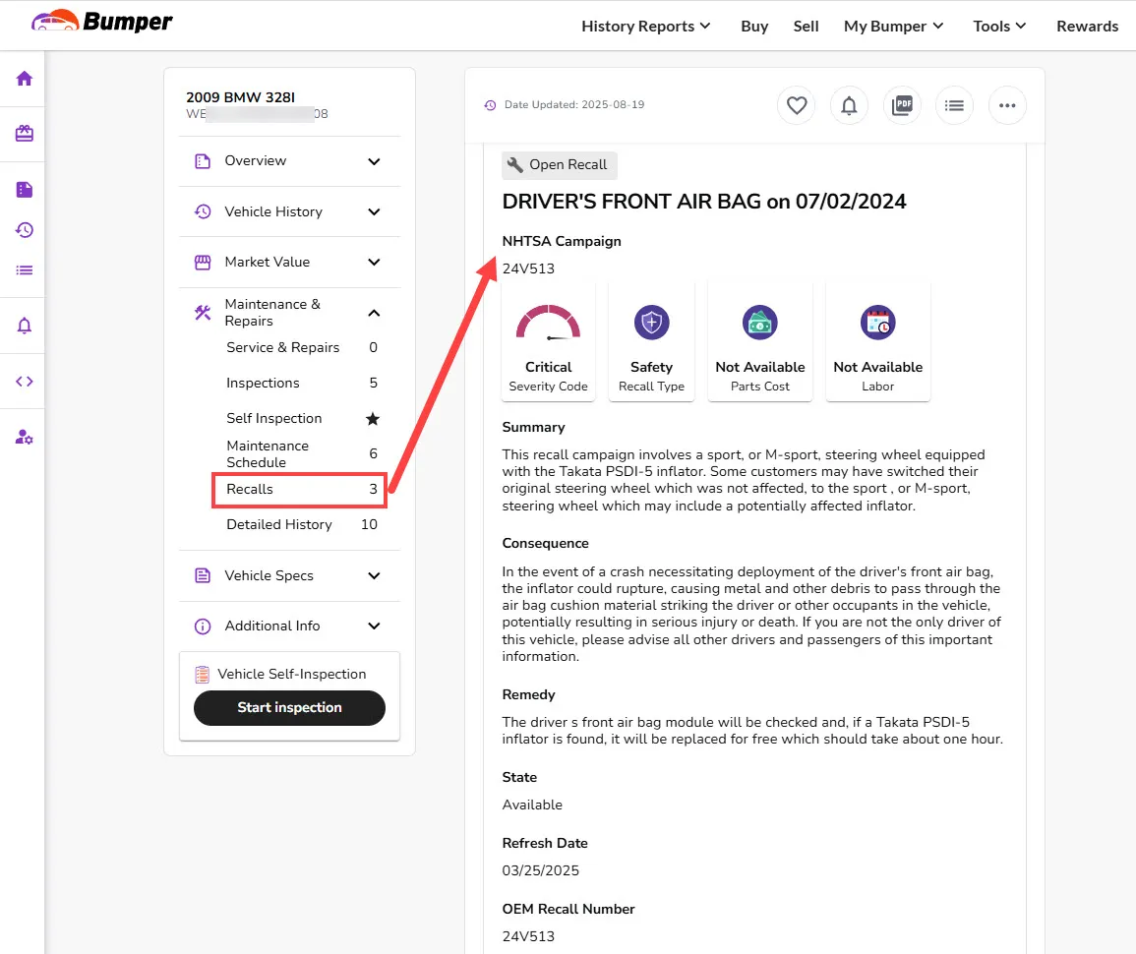Open the My Bumper menu
This screenshot has width=1136, height=954.
point(893,27)
